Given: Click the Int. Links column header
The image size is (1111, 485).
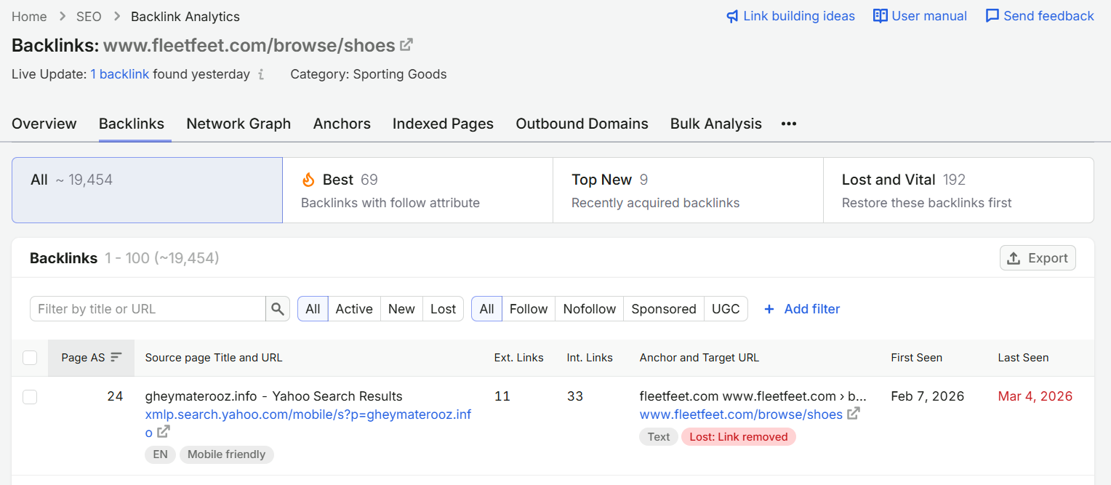Looking at the screenshot, I should [590, 358].
